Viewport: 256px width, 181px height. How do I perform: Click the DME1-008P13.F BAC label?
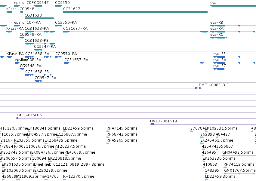pyautogui.click(x=214, y=85)
